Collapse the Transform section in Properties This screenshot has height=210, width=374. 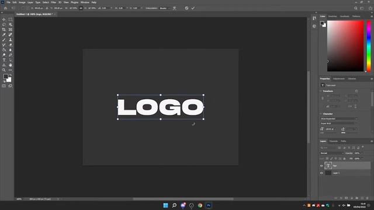[321, 91]
